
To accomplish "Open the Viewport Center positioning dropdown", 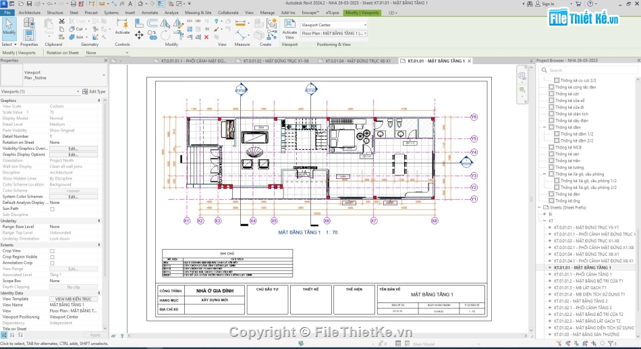I will coord(334,25).
